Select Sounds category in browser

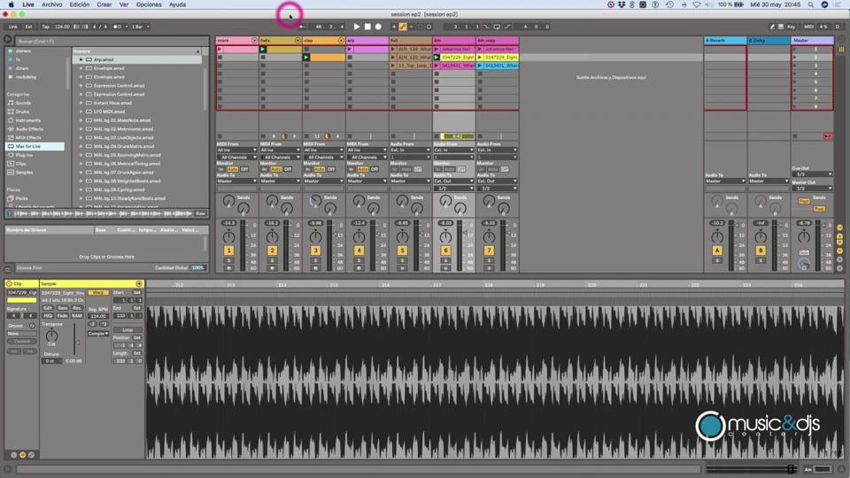pos(23,103)
